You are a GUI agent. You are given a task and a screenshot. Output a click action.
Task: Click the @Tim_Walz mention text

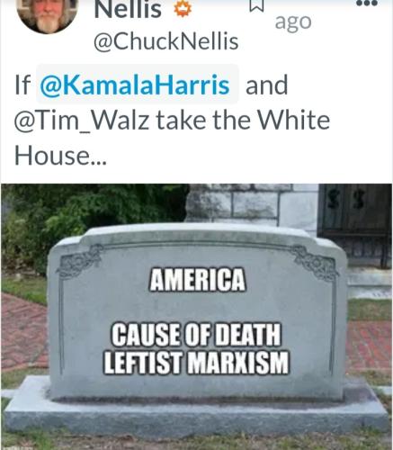pos(82,121)
